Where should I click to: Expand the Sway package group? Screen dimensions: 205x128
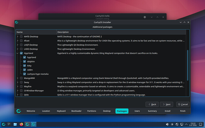18,82
